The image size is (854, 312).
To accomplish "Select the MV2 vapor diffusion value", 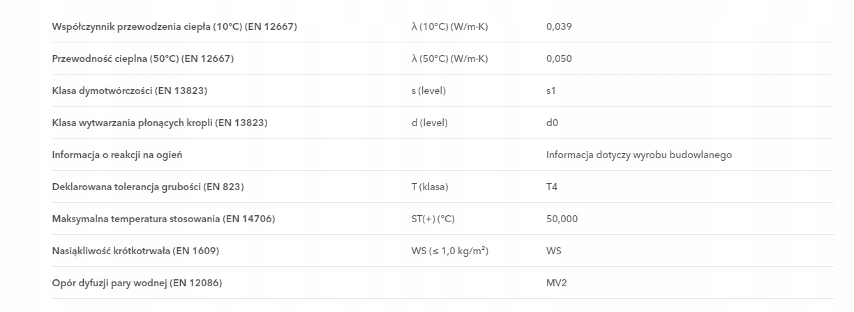I will pyautogui.click(x=555, y=283).
